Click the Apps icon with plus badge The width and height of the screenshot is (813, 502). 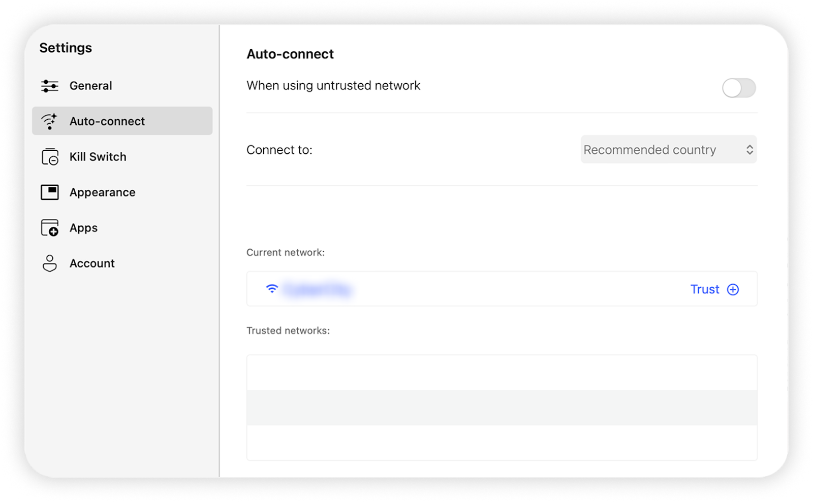(50, 228)
